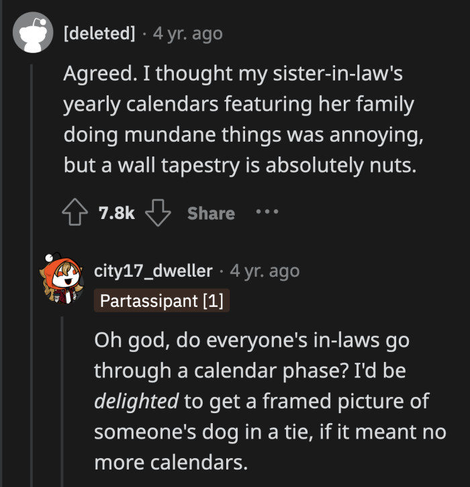Screen dimensions: 470x487
Task: Share the wall tapestry comment
Action: point(211,213)
